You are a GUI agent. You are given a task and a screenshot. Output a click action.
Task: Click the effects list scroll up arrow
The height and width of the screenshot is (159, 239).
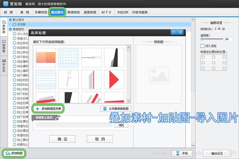tap(193, 20)
